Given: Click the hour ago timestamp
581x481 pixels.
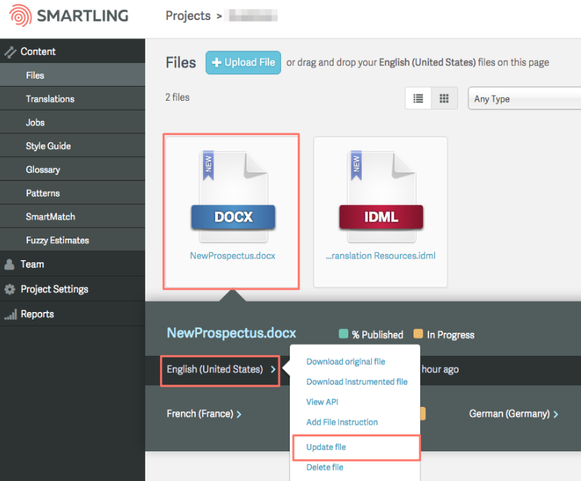Looking at the screenshot, I should pos(440,369).
